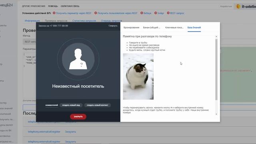Click the text field above the 'Послед...' heading
This screenshot has height=144, width=256.
139,107
